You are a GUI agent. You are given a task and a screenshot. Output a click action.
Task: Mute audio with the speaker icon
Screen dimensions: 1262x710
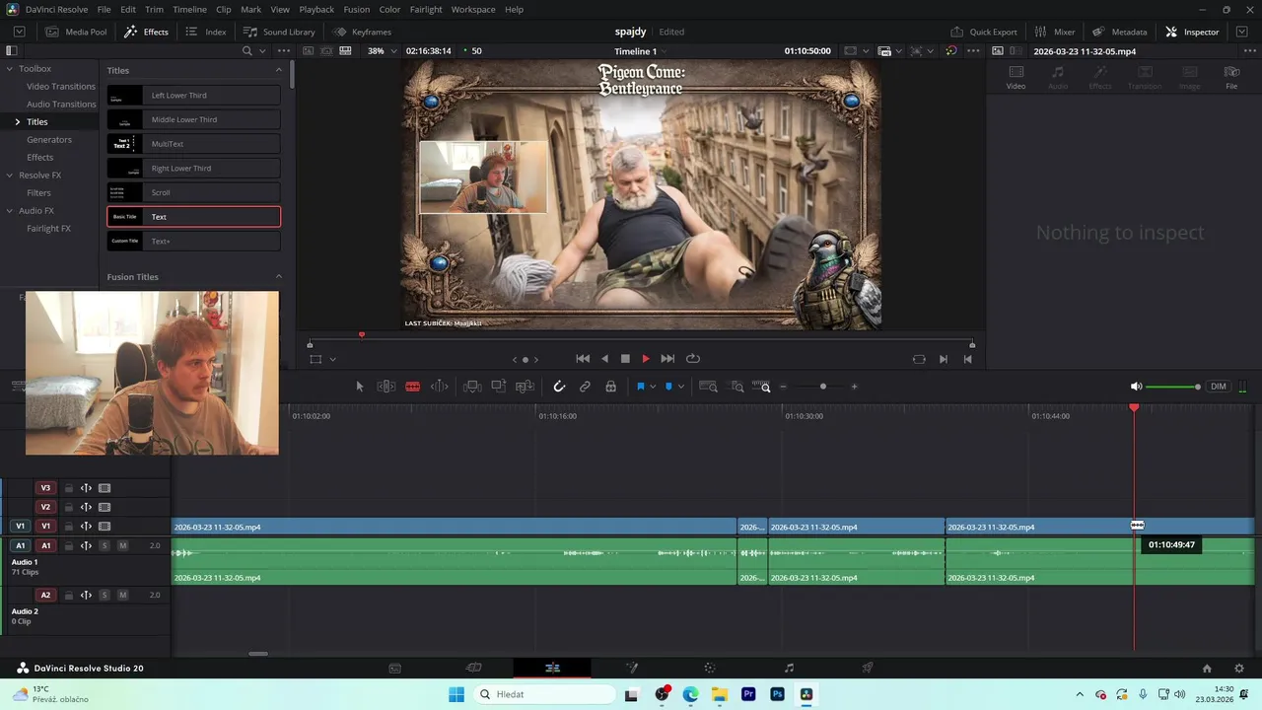click(x=1136, y=387)
